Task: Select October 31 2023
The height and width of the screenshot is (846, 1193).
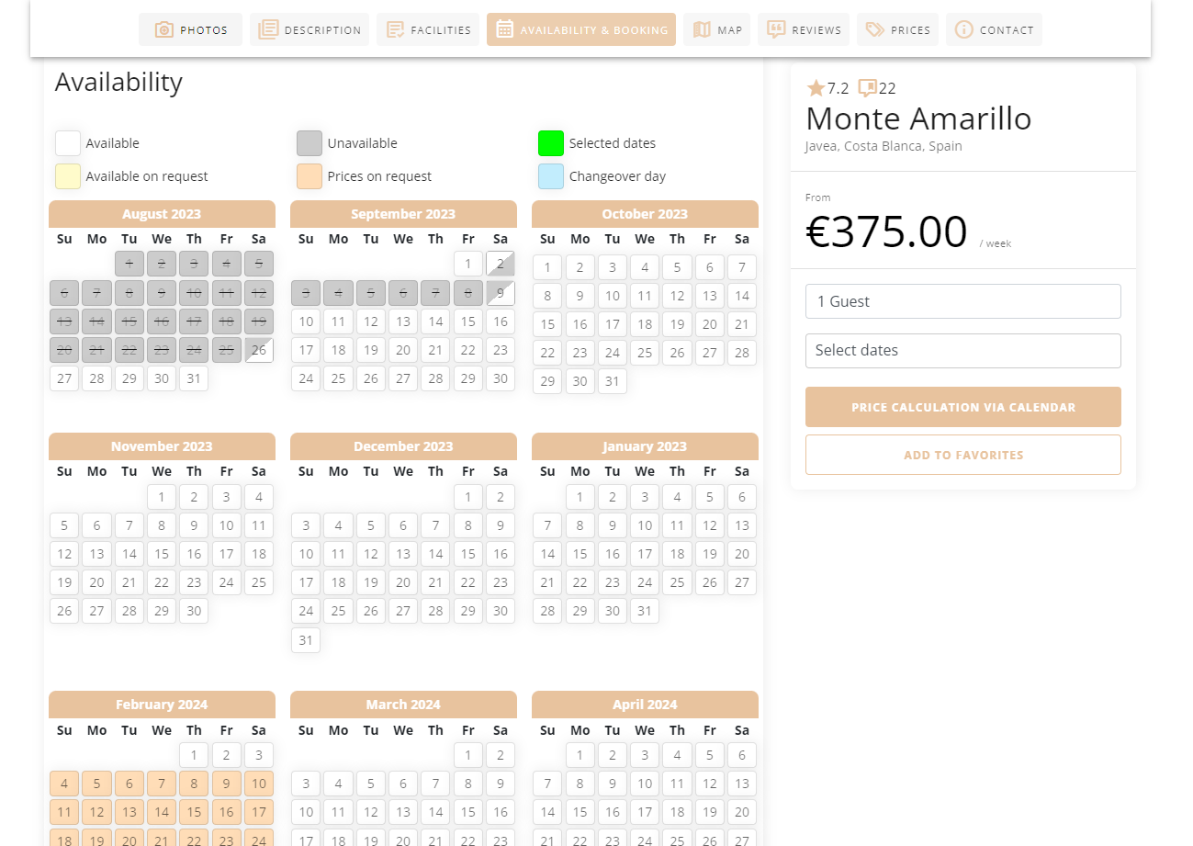Action: [613, 381]
